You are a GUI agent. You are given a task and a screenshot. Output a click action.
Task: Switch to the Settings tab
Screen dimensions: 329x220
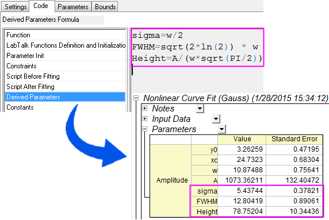pos(16,7)
